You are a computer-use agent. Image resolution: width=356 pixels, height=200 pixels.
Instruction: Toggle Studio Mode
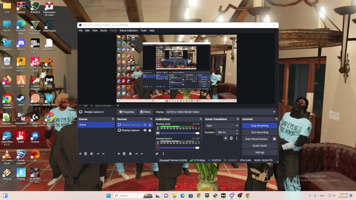pyautogui.click(x=259, y=146)
